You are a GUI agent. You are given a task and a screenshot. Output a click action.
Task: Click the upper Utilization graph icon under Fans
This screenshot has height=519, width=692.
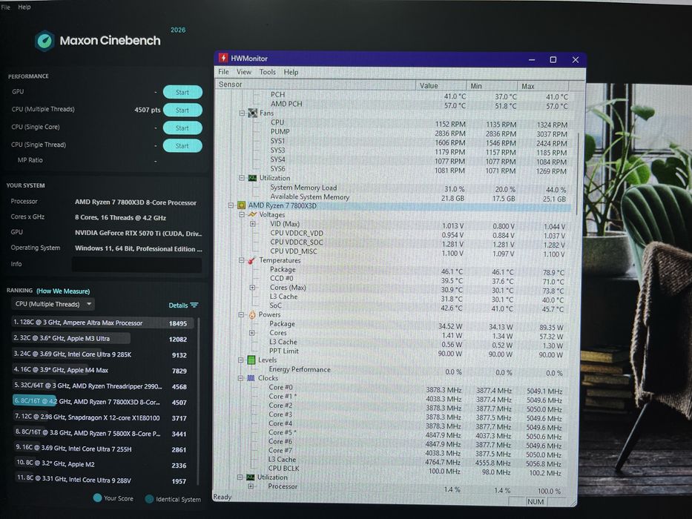click(x=252, y=178)
